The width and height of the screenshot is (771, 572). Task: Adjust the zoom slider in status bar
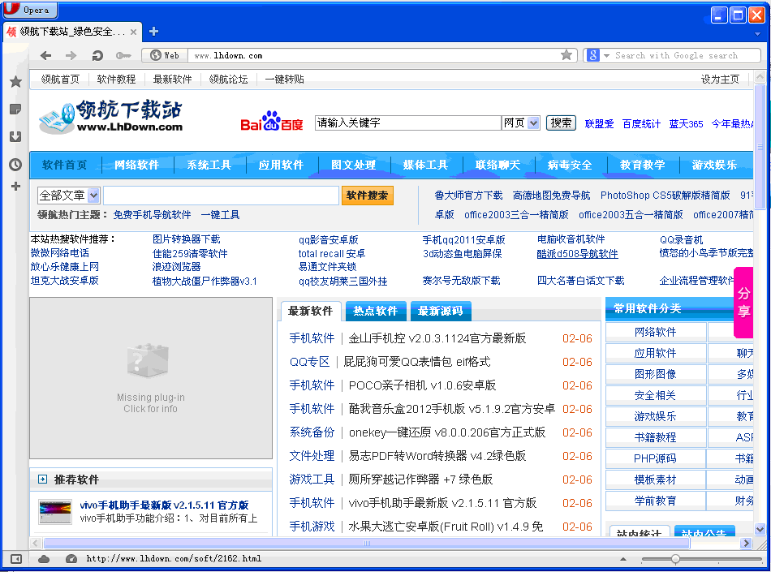click(675, 559)
